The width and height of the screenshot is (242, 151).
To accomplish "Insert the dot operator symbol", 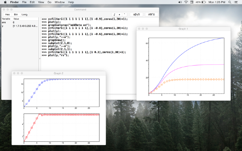I will click(x=119, y=14).
